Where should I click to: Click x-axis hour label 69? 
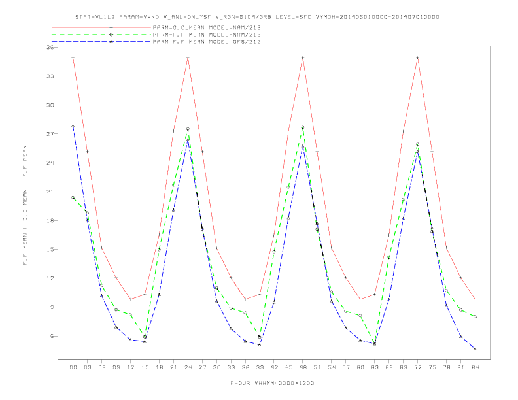click(x=404, y=367)
